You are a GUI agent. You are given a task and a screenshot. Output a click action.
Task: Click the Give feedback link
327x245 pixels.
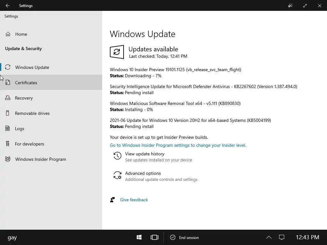pyautogui.click(x=134, y=200)
